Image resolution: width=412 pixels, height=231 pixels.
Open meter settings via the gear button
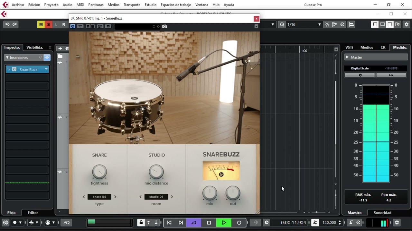point(360,75)
